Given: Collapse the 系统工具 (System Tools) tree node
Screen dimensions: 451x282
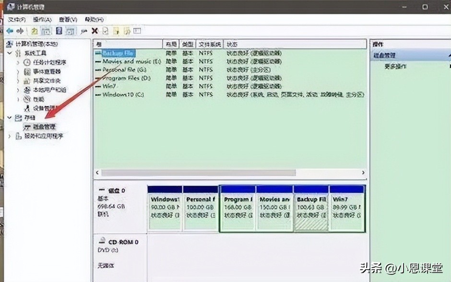Looking at the screenshot, I should click(x=9, y=52).
